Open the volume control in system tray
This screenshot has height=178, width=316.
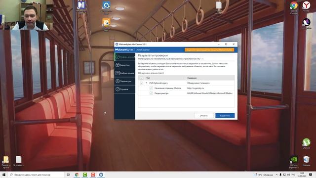click(x=288, y=175)
